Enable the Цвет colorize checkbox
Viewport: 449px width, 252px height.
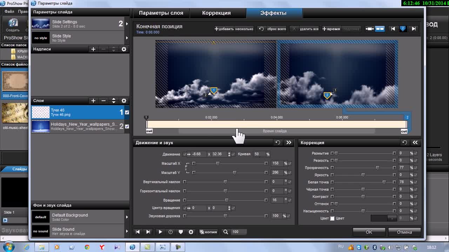click(333, 218)
